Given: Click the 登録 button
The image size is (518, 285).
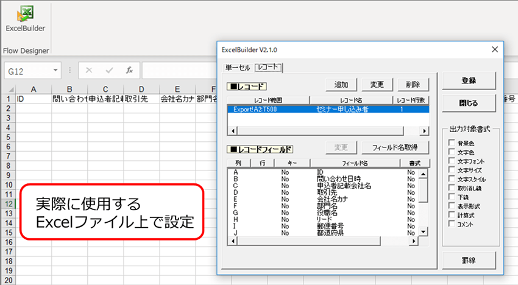Looking at the screenshot, I should [x=469, y=80].
